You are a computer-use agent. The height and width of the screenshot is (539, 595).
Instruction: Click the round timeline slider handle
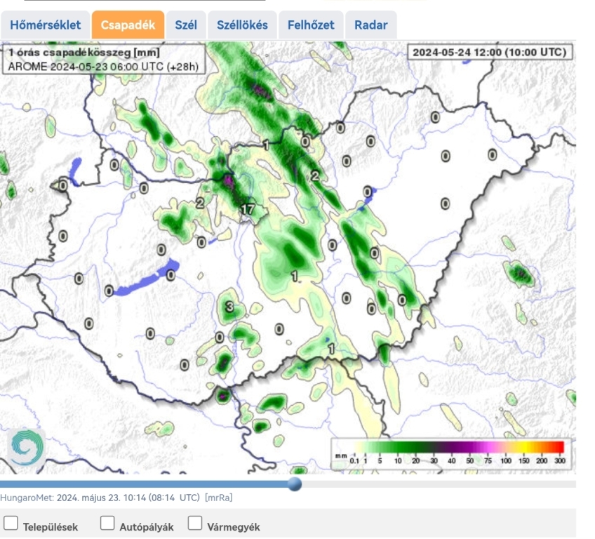[x=295, y=484]
